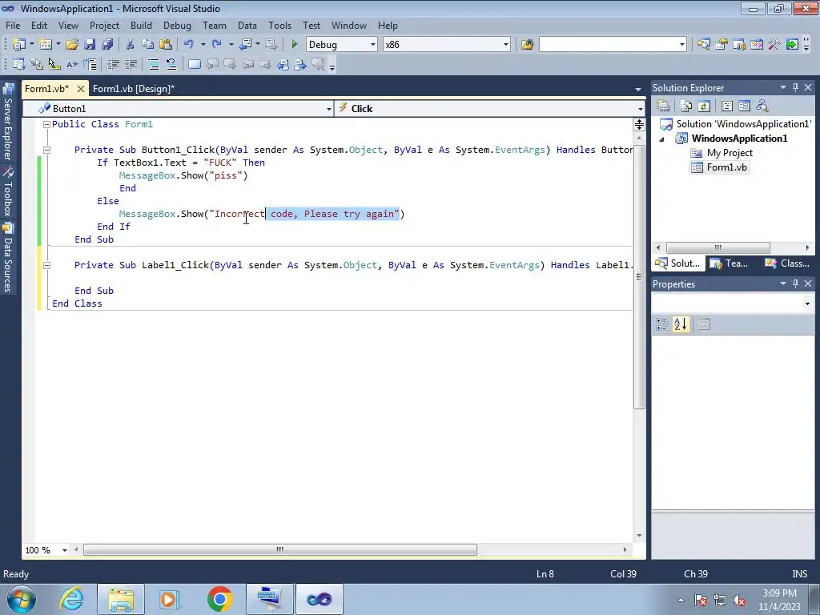
Task: Open Internet Explorer from the taskbar
Action: tap(71, 599)
